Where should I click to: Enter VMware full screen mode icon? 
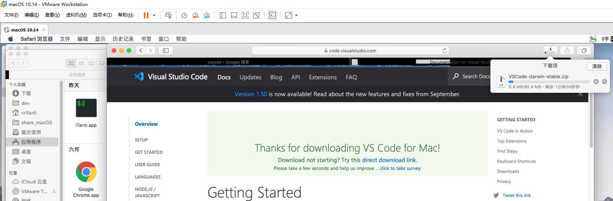click(x=245, y=15)
